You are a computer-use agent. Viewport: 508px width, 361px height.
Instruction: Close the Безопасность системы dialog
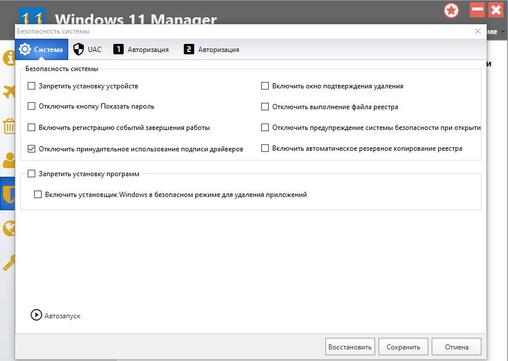click(x=478, y=31)
